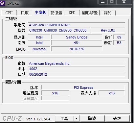134x123 pixels.
Task: Click the 連結寬度 x16 field
Action: pos(55,93)
